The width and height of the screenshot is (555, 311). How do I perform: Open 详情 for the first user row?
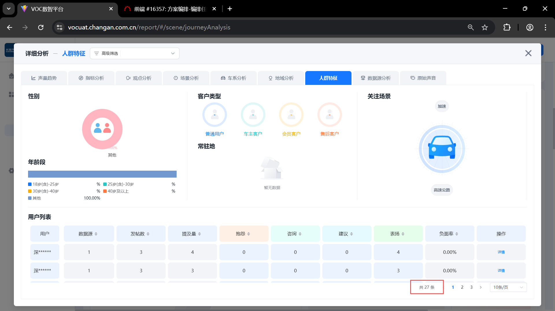tap(501, 252)
